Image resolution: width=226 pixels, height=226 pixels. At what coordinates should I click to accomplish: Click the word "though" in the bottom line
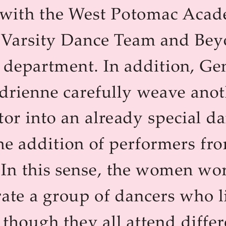coord(31,222)
